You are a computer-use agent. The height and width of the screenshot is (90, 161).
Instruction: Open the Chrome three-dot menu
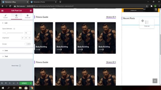(x=159, y=6)
